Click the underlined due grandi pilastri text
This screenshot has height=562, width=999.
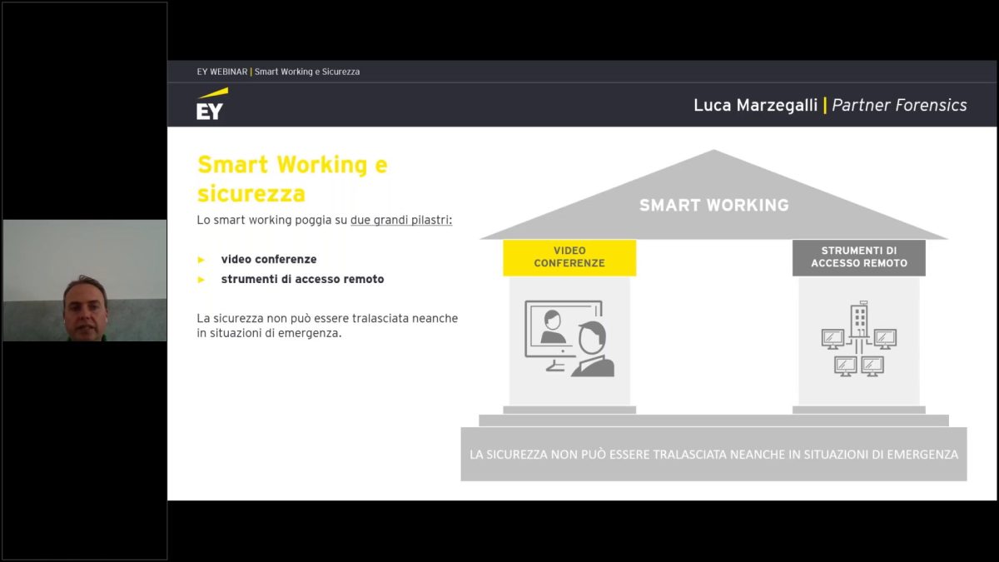(401, 221)
